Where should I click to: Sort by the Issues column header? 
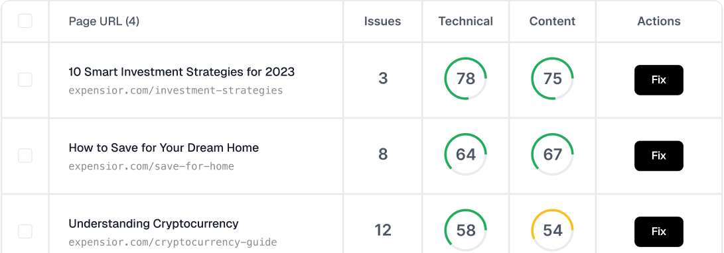[382, 21]
